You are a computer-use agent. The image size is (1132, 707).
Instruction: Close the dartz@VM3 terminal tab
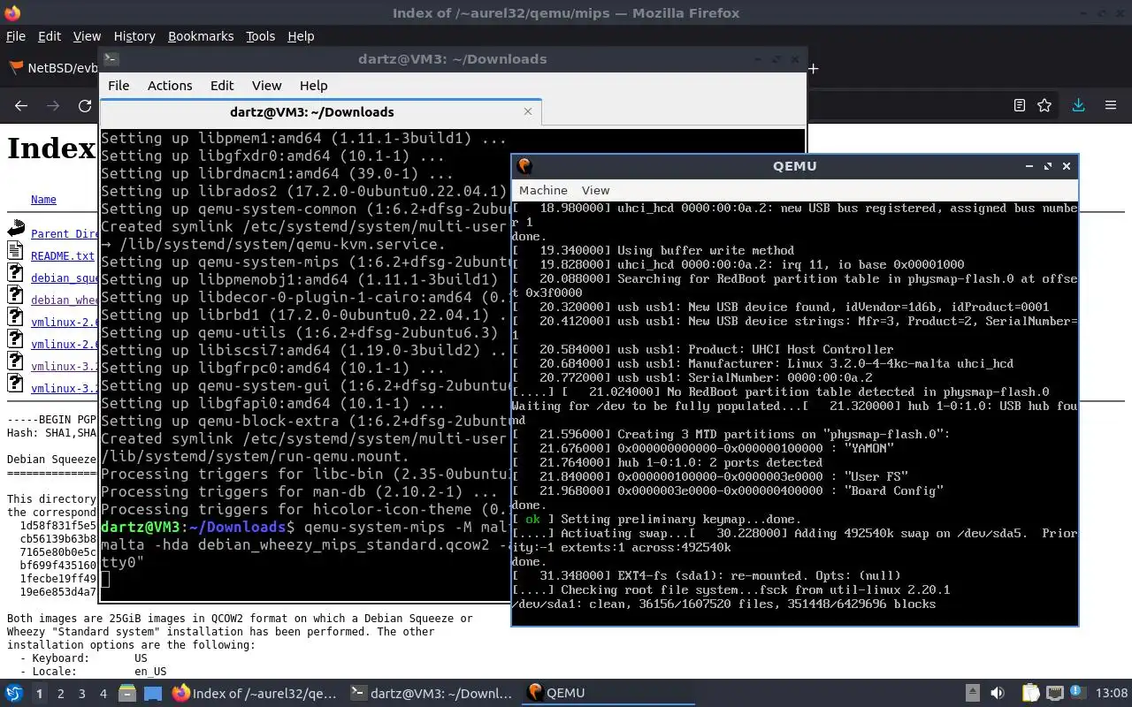pos(528,111)
